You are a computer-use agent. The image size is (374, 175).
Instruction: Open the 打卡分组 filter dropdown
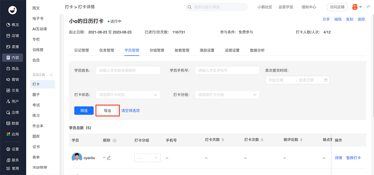pyautogui.click(x=227, y=95)
